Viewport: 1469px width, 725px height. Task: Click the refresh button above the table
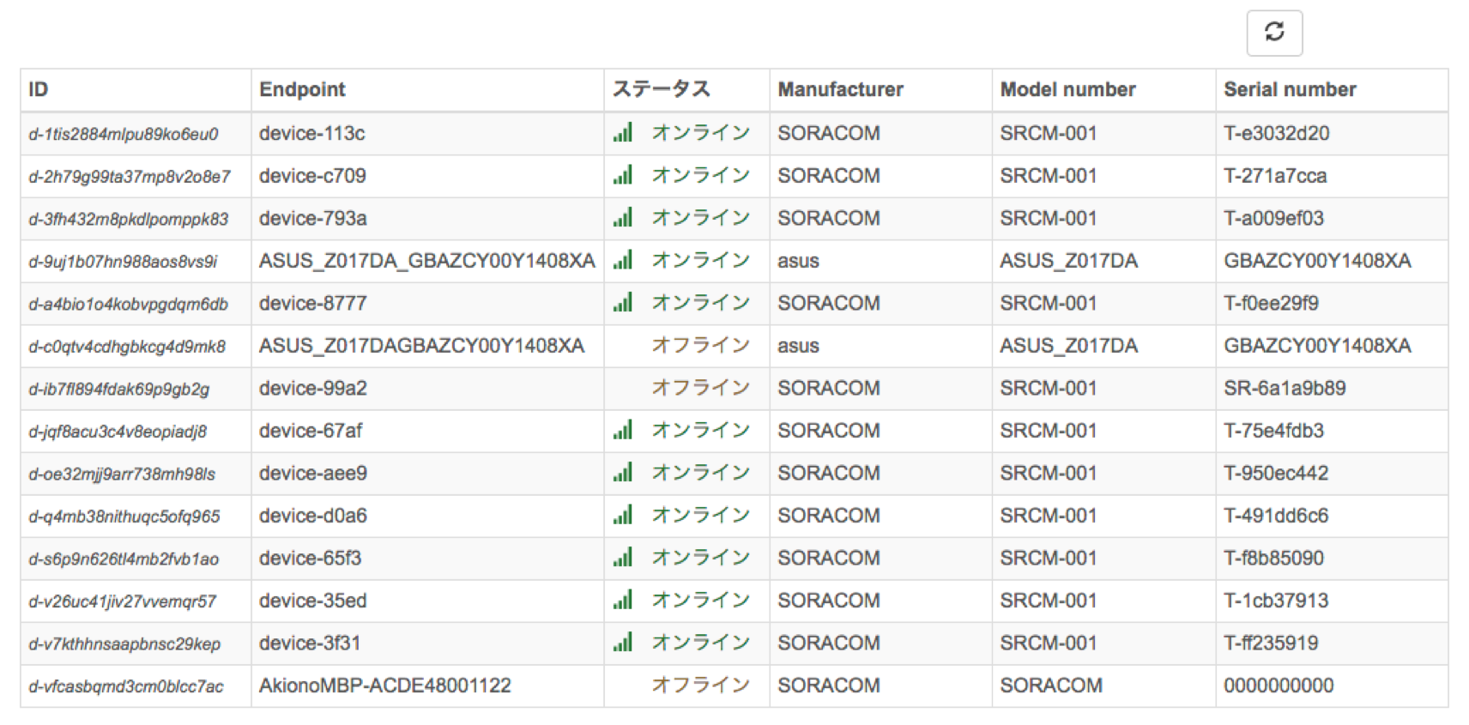pos(1274,33)
